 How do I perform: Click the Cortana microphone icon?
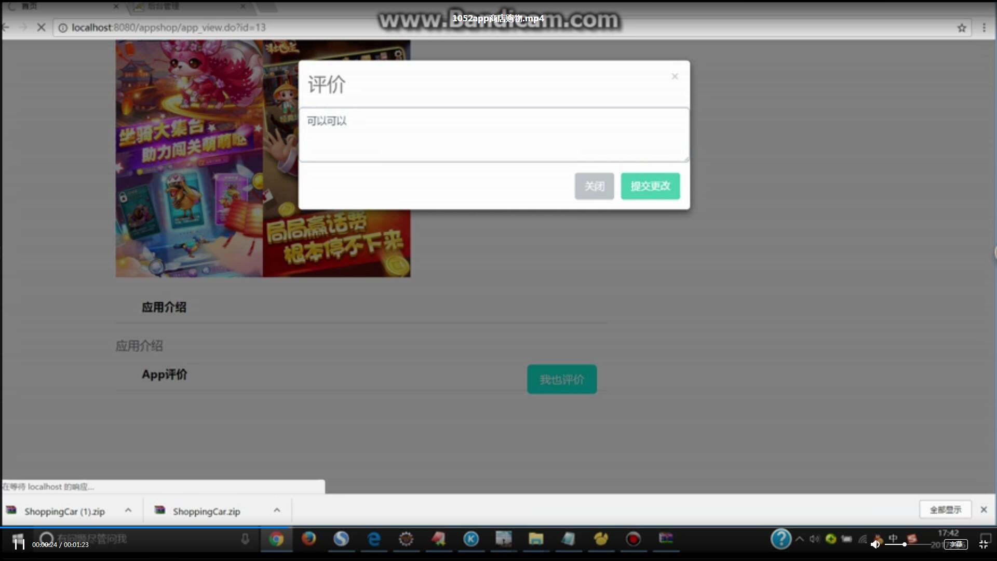pos(245,539)
